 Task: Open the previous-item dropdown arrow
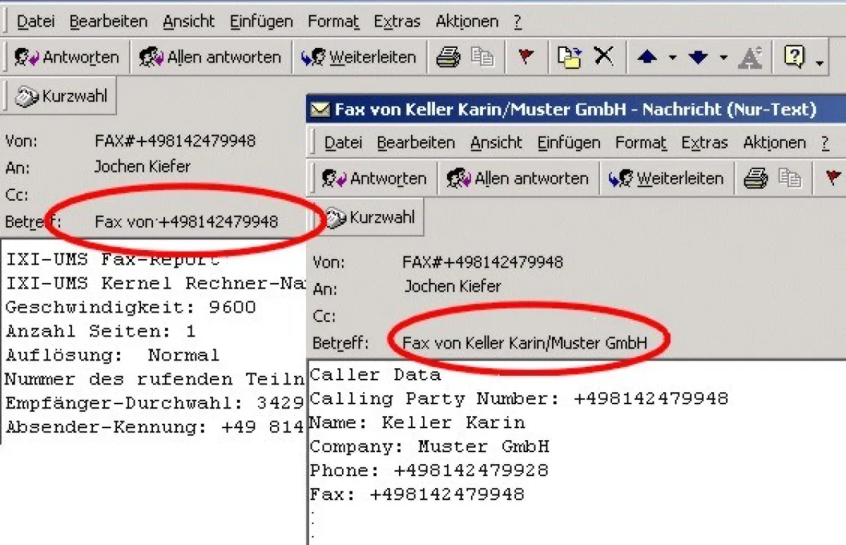[x=674, y=57]
